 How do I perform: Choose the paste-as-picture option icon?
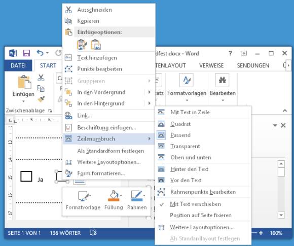point(96,45)
